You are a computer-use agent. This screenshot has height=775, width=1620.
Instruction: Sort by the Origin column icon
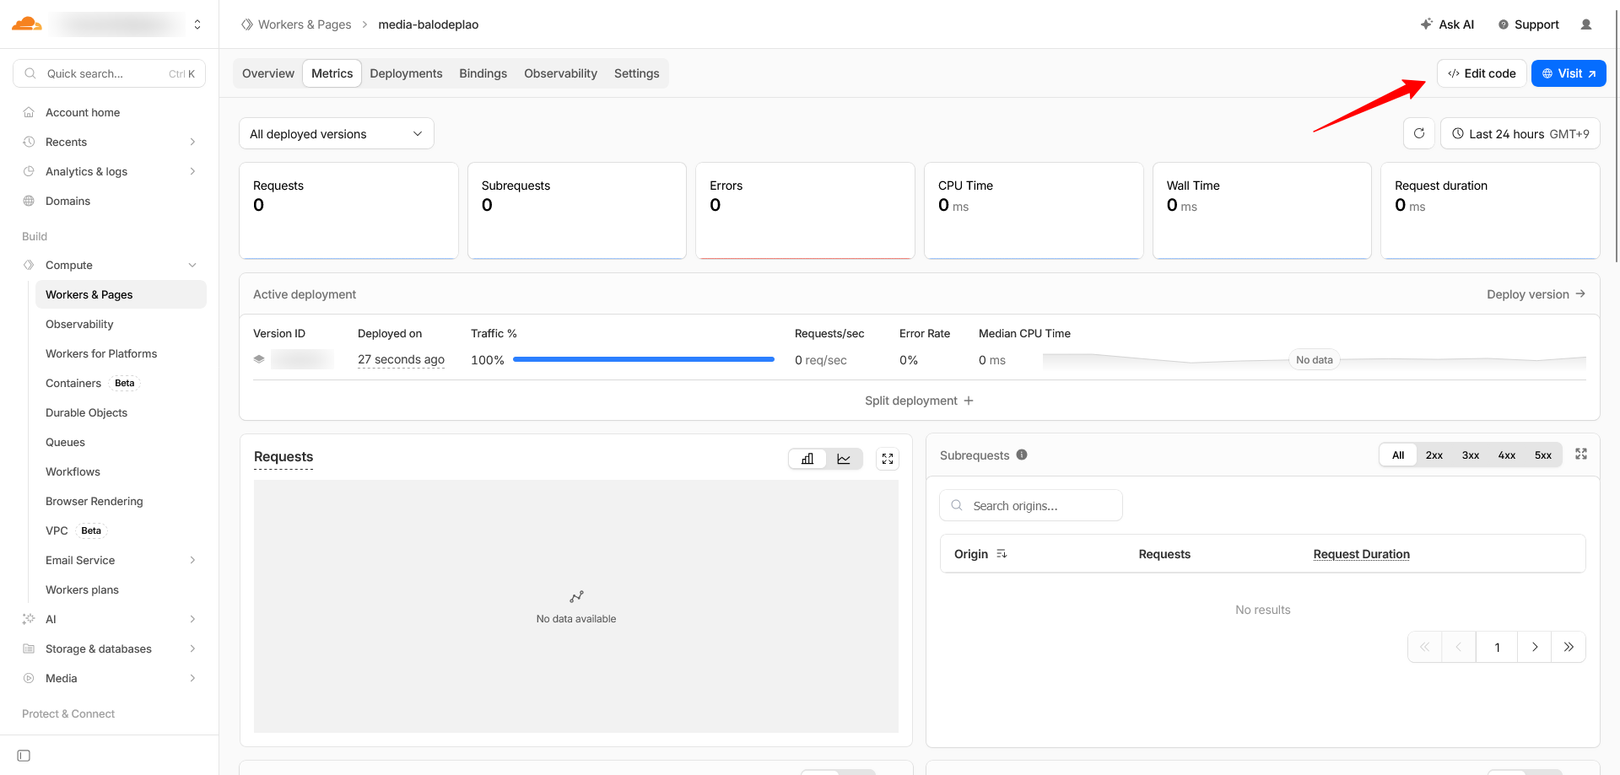point(1002,554)
